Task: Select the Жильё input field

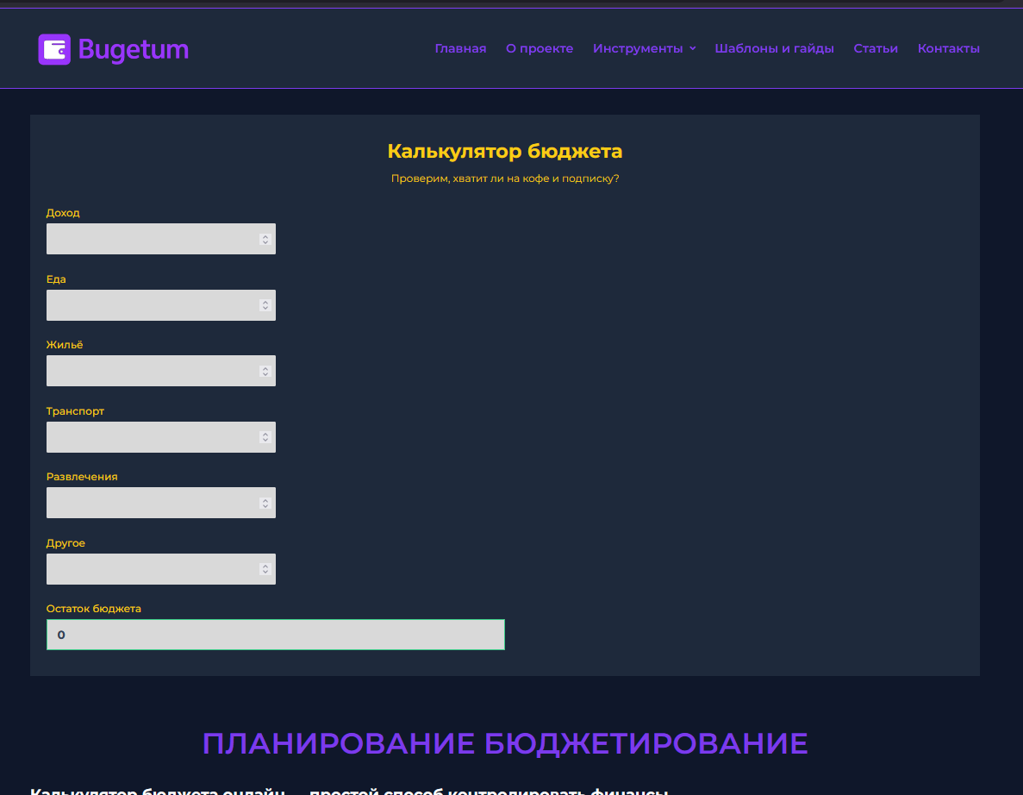Action: 147,371
